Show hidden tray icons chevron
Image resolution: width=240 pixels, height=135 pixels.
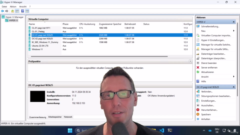[x=204, y=130]
